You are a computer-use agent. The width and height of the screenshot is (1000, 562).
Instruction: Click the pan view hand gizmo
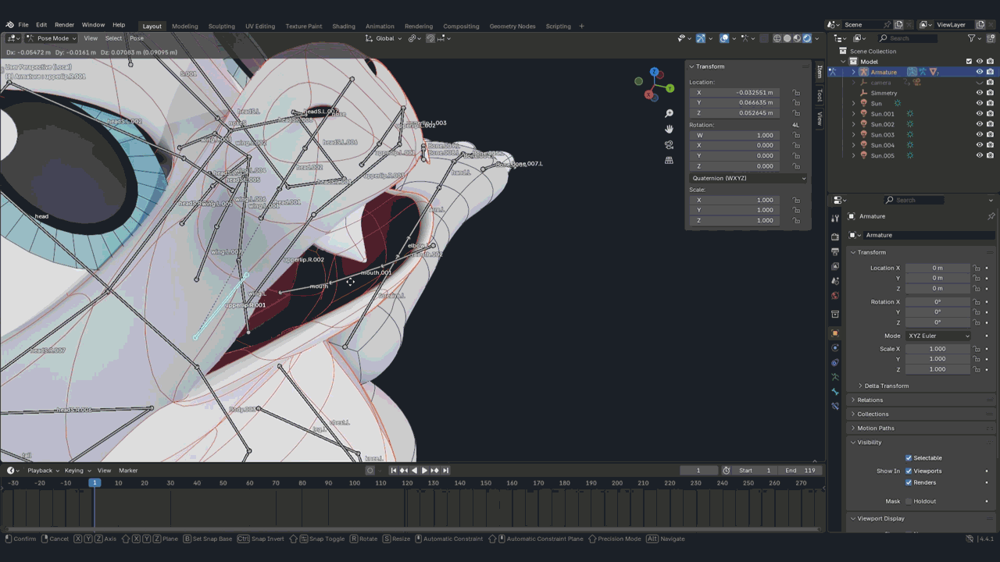pos(669,130)
